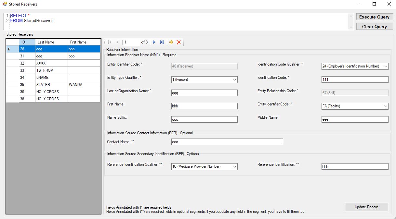
Task: Open the Reference Identification Qualifier dropdown
Action: pos(235,166)
